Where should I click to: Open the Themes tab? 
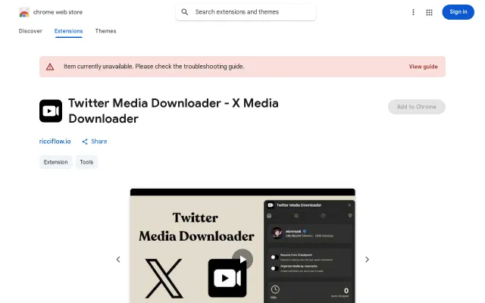tap(105, 31)
